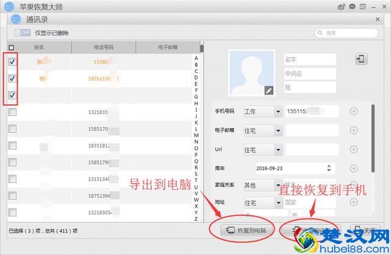Click the status text 已选择(3)项
The image size is (391, 255).
24,231
